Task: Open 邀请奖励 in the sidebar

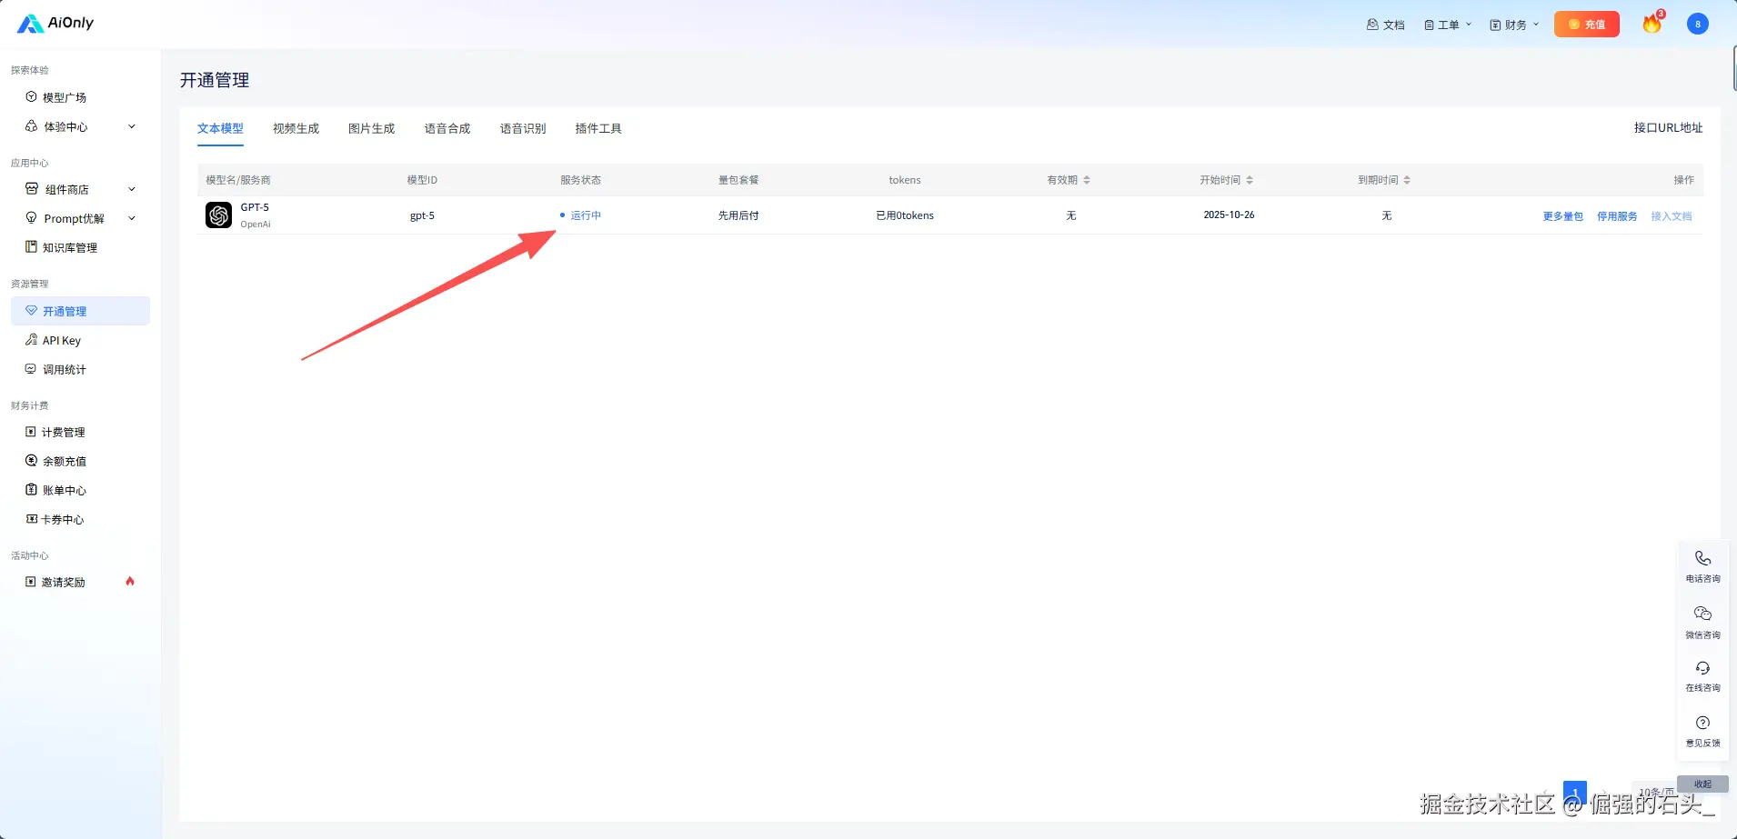Action: [80, 582]
